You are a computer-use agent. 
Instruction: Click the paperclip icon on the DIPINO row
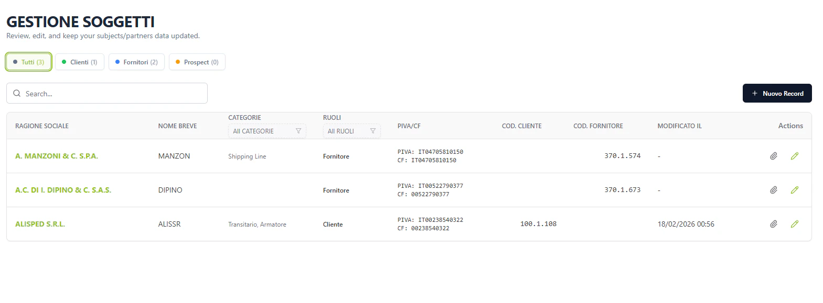[774, 189]
